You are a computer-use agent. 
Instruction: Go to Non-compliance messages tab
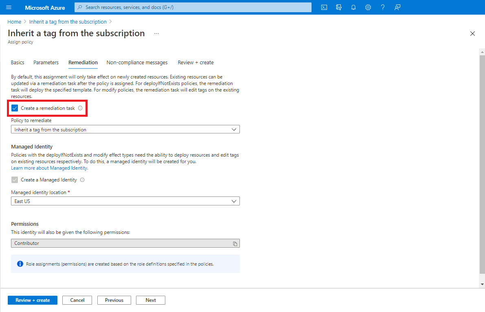137,63
